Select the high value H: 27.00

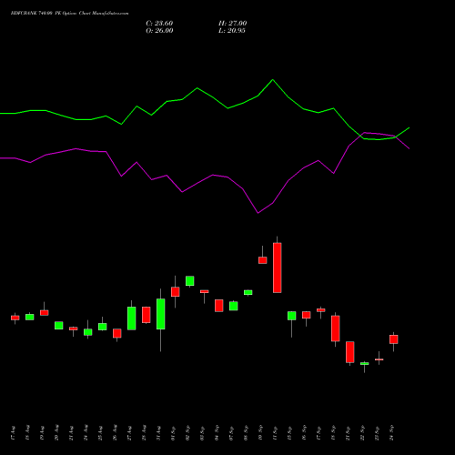[233, 24]
